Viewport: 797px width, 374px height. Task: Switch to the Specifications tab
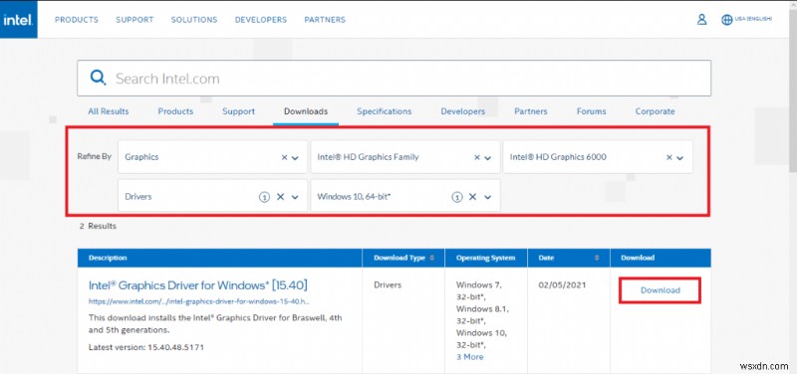(x=385, y=111)
